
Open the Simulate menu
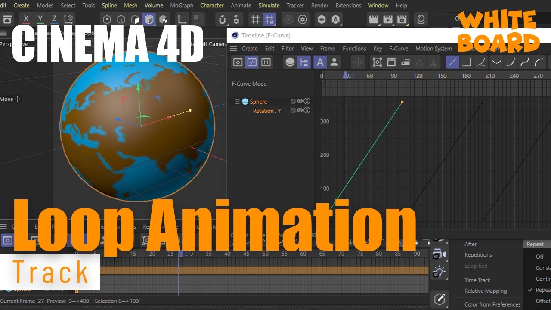pyautogui.click(x=269, y=6)
